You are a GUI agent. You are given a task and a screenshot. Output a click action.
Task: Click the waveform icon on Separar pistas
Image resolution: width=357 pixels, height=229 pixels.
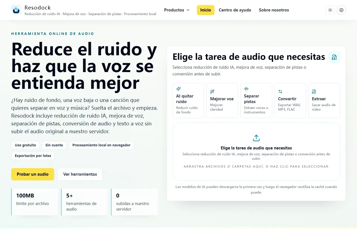pos(246,89)
